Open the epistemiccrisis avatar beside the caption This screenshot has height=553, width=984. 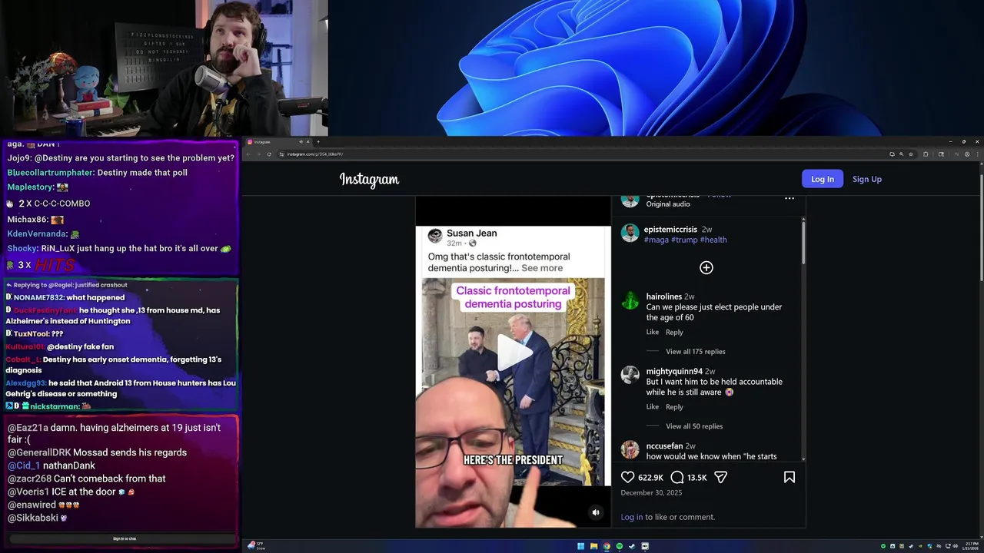click(630, 233)
